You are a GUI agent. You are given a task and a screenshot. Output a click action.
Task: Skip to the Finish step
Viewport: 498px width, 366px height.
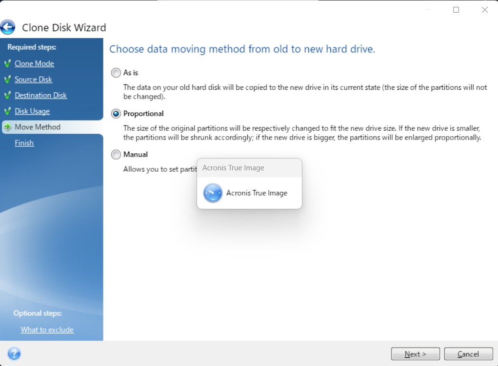click(x=24, y=143)
